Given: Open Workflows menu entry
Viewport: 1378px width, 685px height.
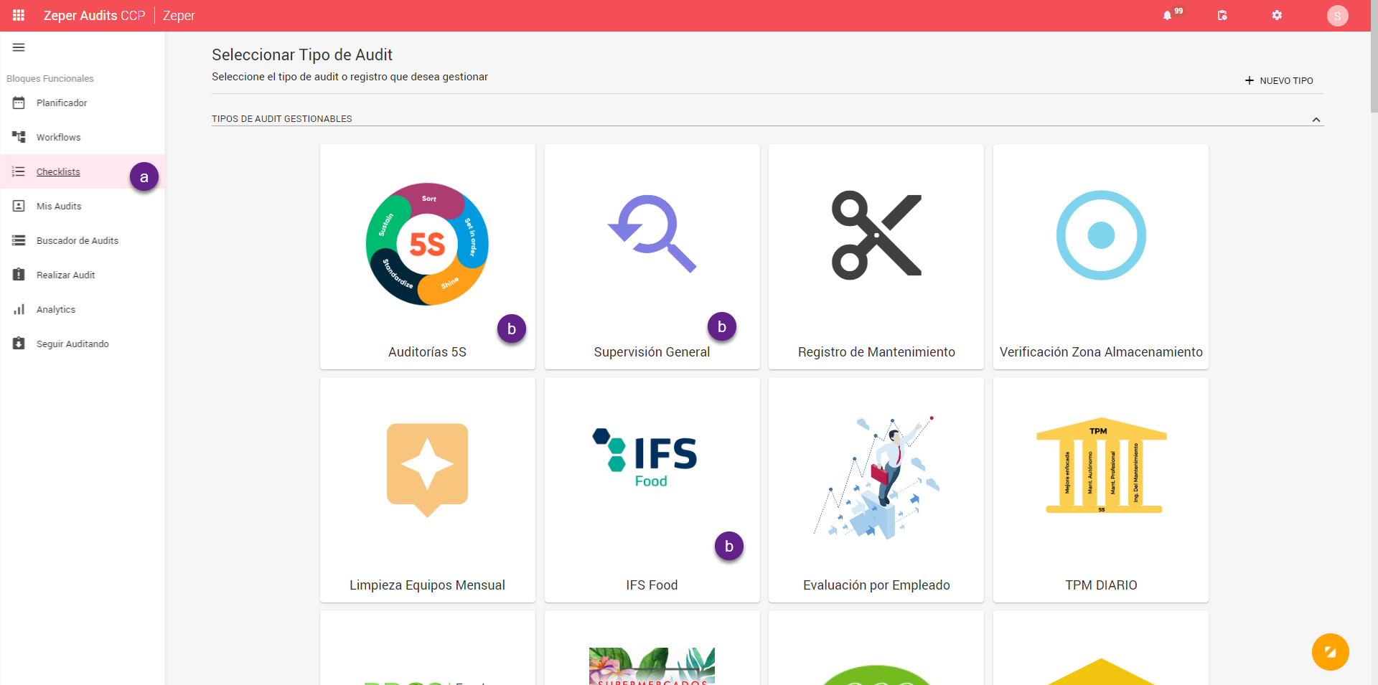Looking at the screenshot, I should point(83,137).
